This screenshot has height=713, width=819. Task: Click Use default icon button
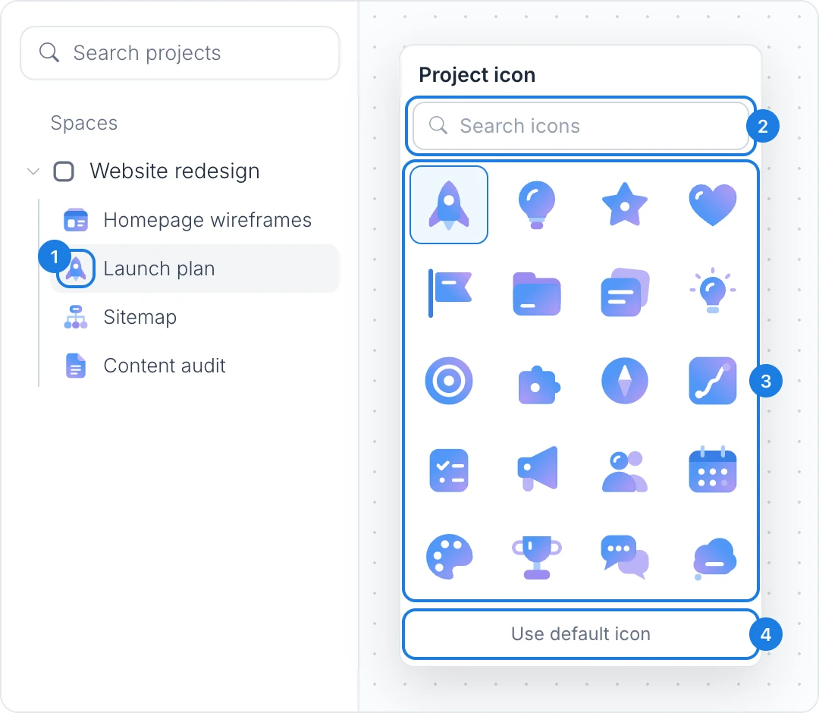pyautogui.click(x=580, y=634)
